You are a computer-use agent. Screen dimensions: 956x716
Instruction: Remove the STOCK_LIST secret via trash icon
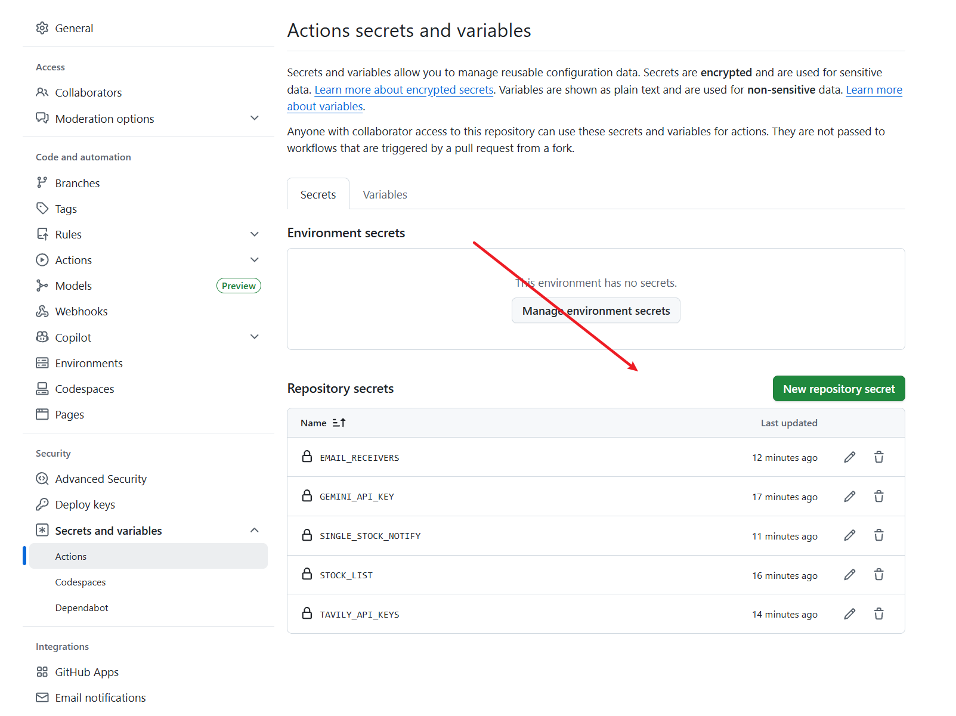878,575
